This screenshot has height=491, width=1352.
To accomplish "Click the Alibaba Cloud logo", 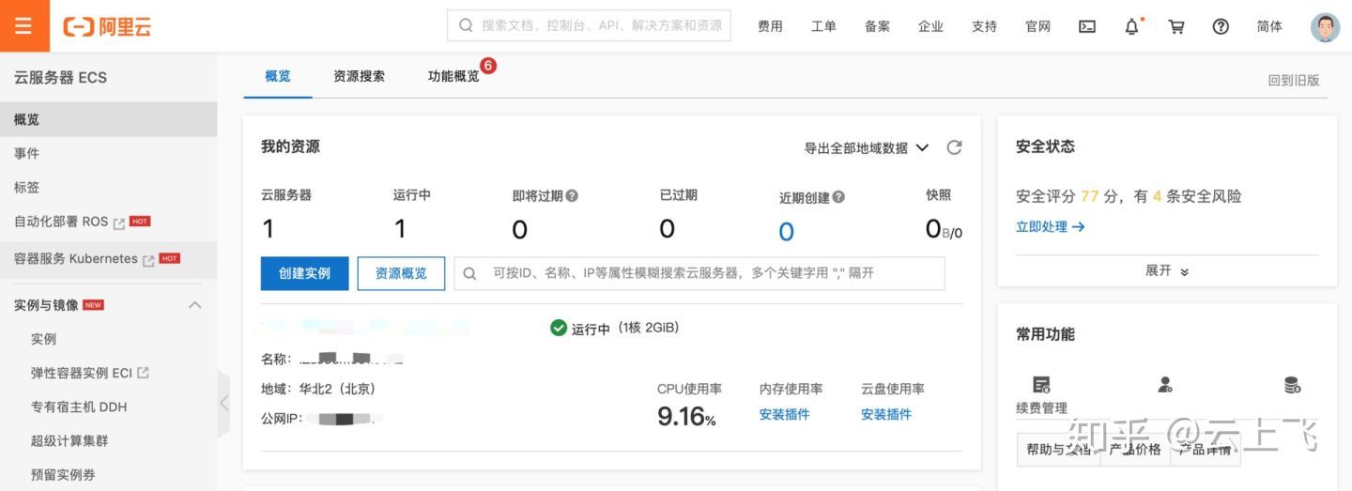I will click(107, 26).
